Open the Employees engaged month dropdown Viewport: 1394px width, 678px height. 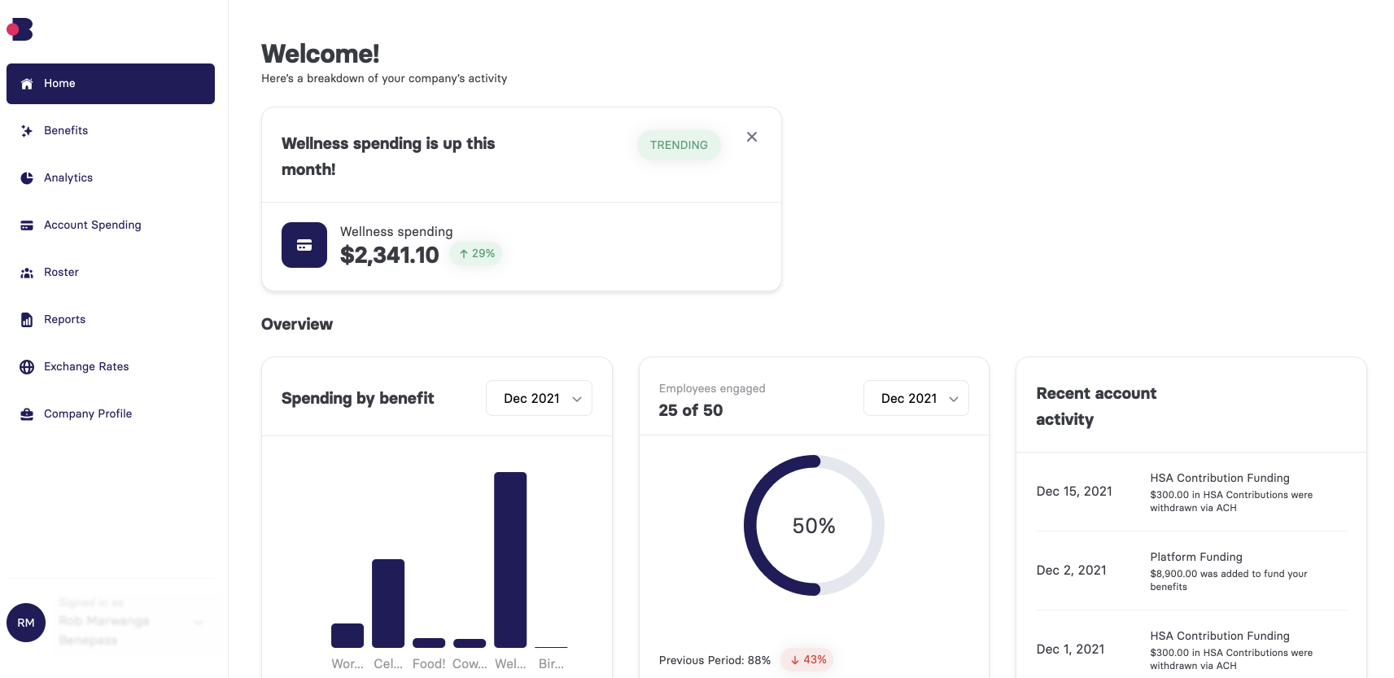915,399
